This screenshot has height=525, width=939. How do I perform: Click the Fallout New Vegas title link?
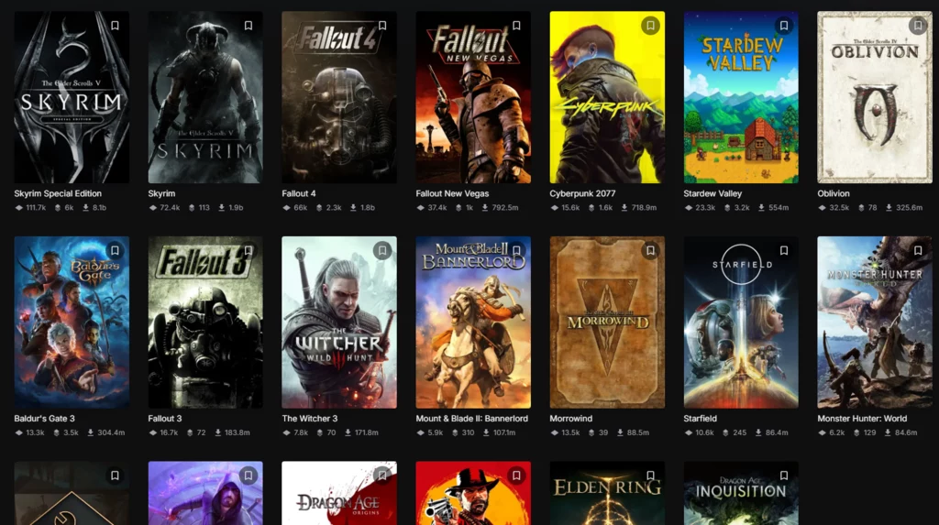(452, 193)
